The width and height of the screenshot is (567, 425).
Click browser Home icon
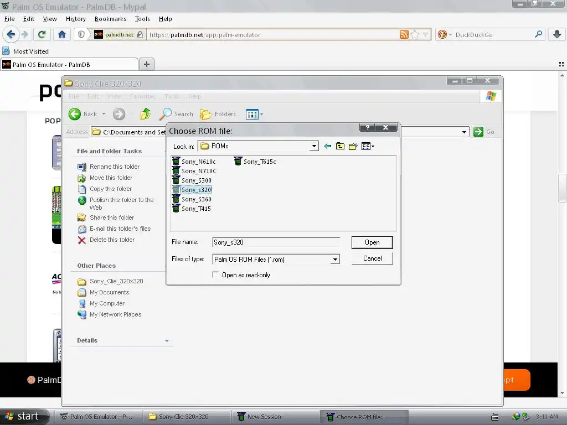coord(62,35)
